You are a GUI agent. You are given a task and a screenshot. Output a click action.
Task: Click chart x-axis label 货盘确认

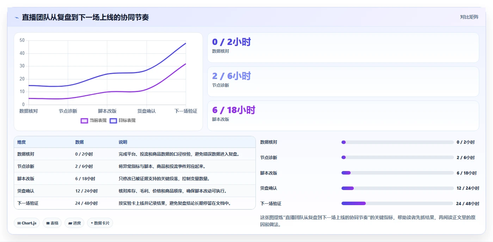pos(147,111)
